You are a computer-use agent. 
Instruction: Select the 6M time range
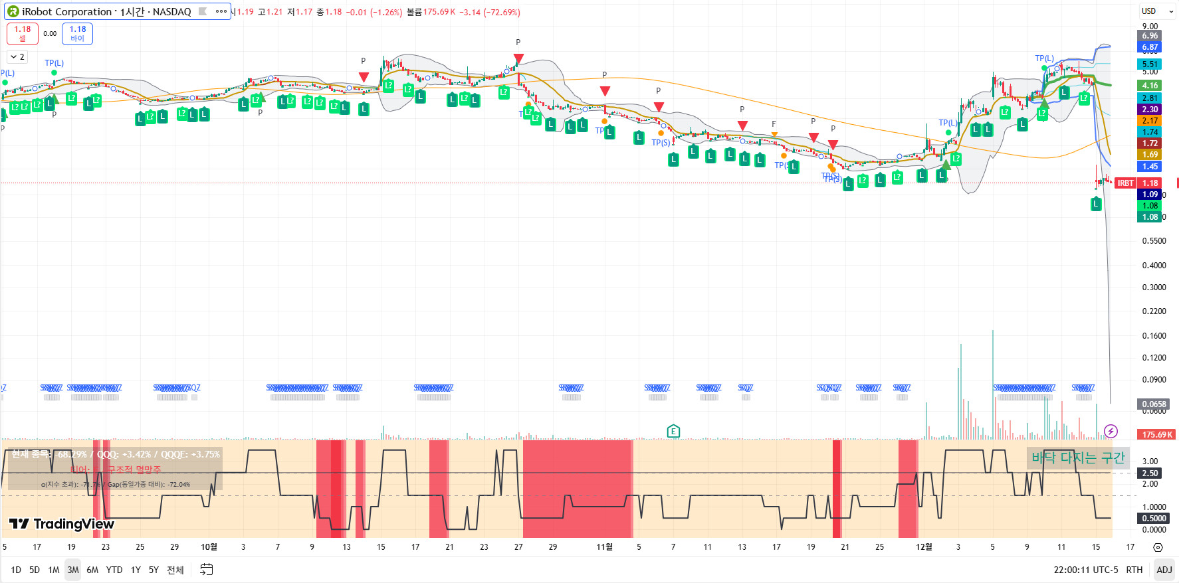coord(92,570)
